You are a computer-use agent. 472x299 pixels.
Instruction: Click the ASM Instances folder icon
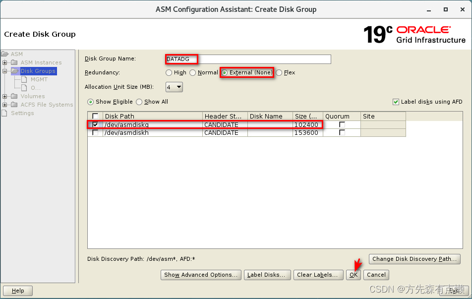pos(14,62)
